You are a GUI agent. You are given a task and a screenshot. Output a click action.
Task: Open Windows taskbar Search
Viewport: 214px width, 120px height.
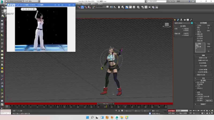point(92,117)
